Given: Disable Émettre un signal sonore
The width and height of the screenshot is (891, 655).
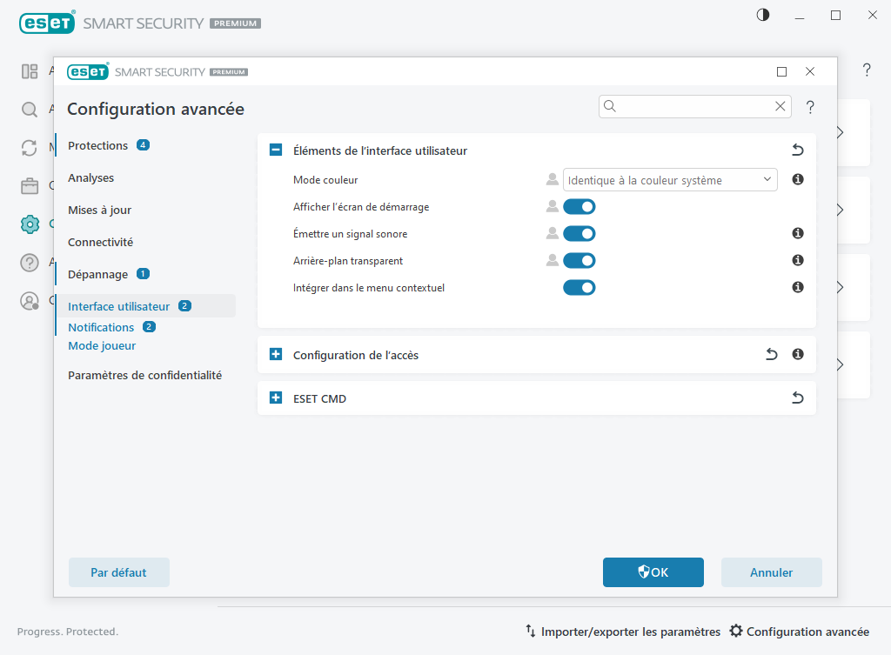Looking at the screenshot, I should tap(579, 233).
